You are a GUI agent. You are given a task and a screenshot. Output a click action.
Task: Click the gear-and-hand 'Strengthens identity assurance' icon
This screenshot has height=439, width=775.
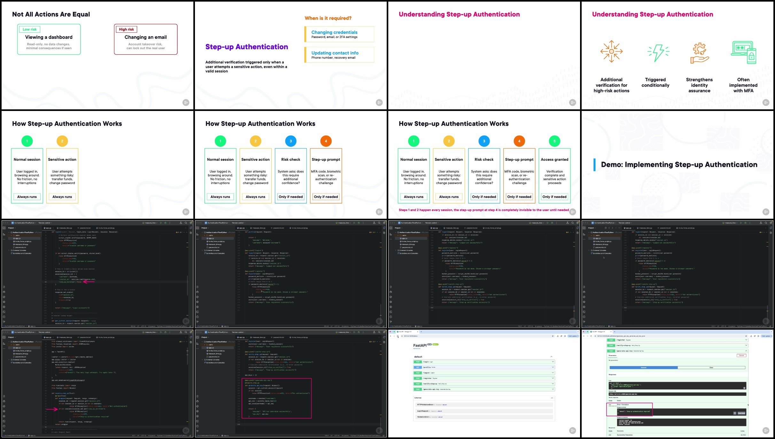(x=699, y=53)
